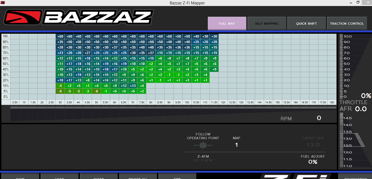Select the +11 cell at 50%, 3K
372x179 pixels.
click(x=60, y=64)
